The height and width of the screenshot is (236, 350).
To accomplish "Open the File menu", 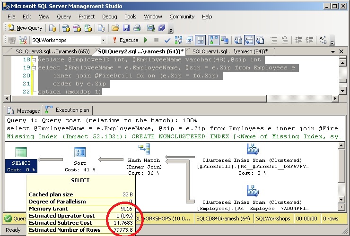I will [x=11, y=17].
